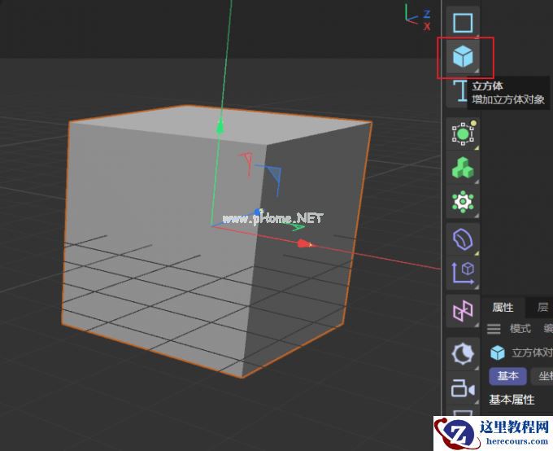Click the green Y-axis arrow handle
The image size is (553, 451).
[219, 126]
